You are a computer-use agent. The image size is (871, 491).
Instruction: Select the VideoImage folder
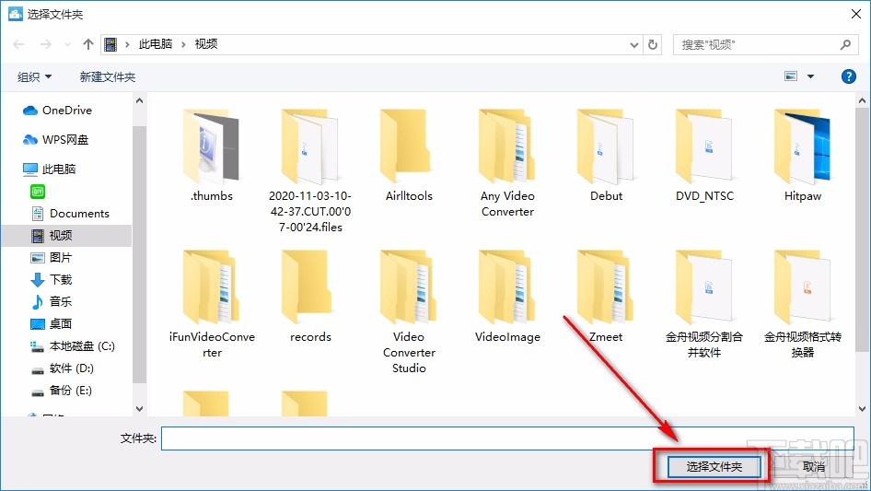click(507, 297)
